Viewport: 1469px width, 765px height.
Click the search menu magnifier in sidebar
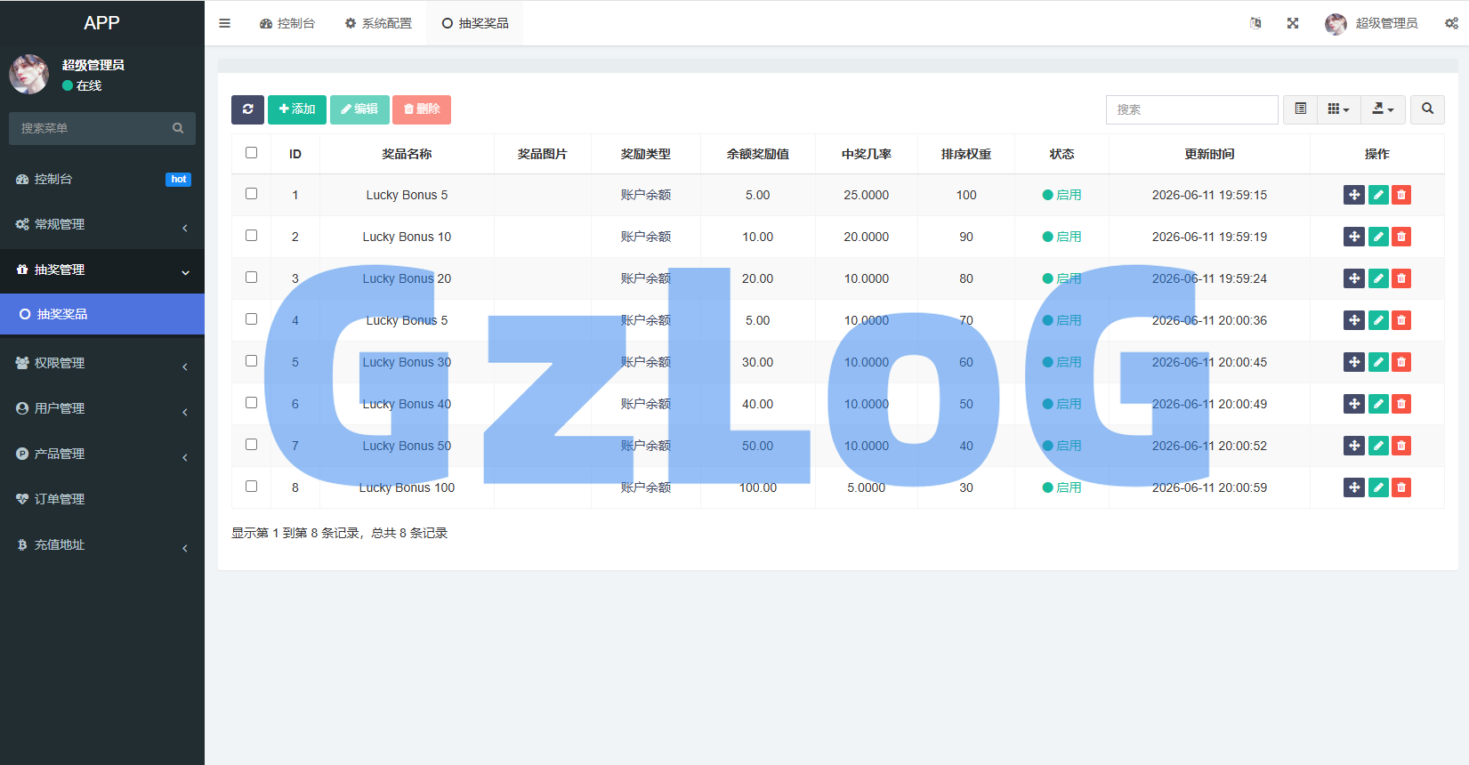178,128
